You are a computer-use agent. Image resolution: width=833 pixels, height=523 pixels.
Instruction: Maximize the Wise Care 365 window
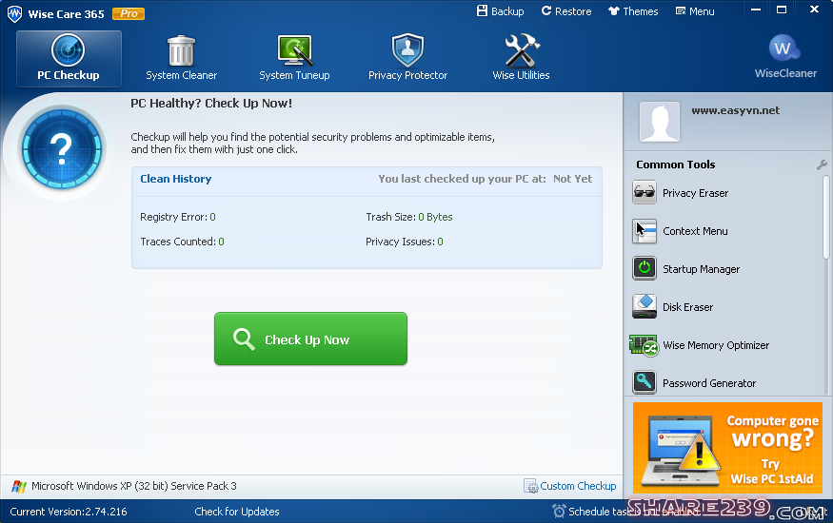pyautogui.click(x=782, y=10)
